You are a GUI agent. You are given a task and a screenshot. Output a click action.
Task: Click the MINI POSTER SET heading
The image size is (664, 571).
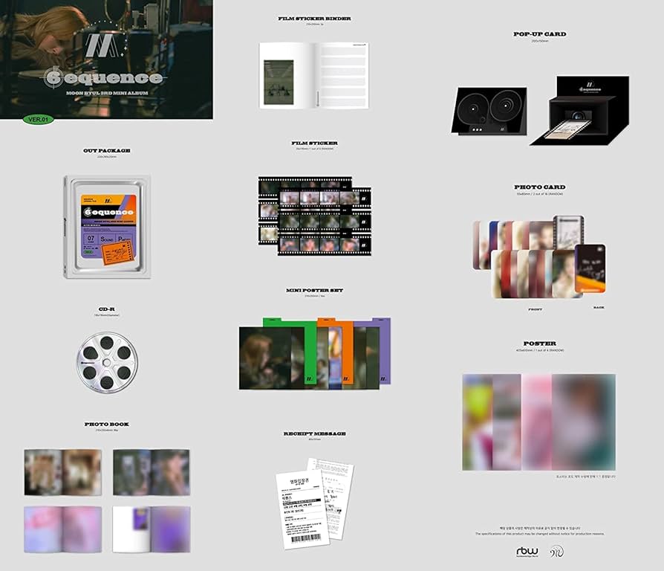314,291
